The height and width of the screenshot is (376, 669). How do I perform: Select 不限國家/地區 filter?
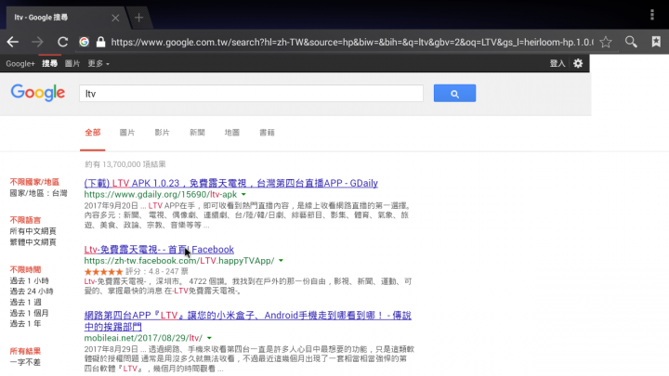coord(34,182)
